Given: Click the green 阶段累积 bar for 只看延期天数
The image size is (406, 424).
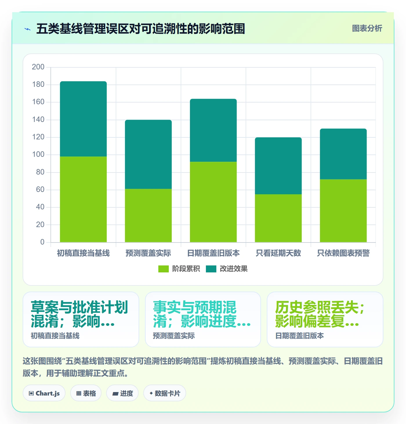Looking at the screenshot, I should (x=278, y=218).
